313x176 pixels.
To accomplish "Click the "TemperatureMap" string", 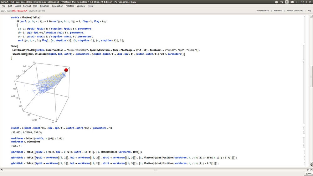I will coord(77,50).
